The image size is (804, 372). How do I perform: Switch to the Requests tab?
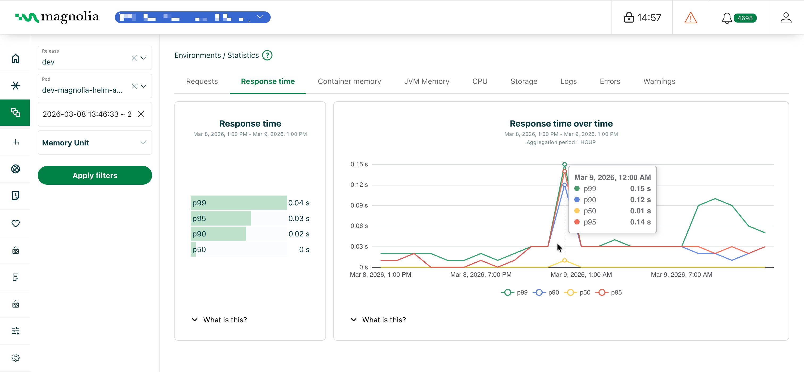click(x=202, y=81)
